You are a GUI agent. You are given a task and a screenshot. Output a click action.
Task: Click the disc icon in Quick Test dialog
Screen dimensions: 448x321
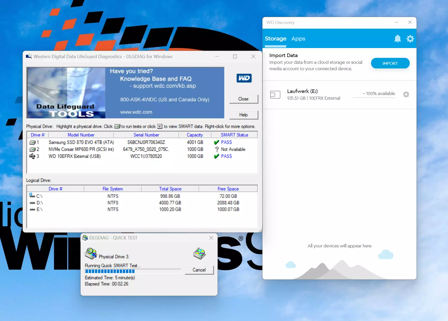pos(199,253)
